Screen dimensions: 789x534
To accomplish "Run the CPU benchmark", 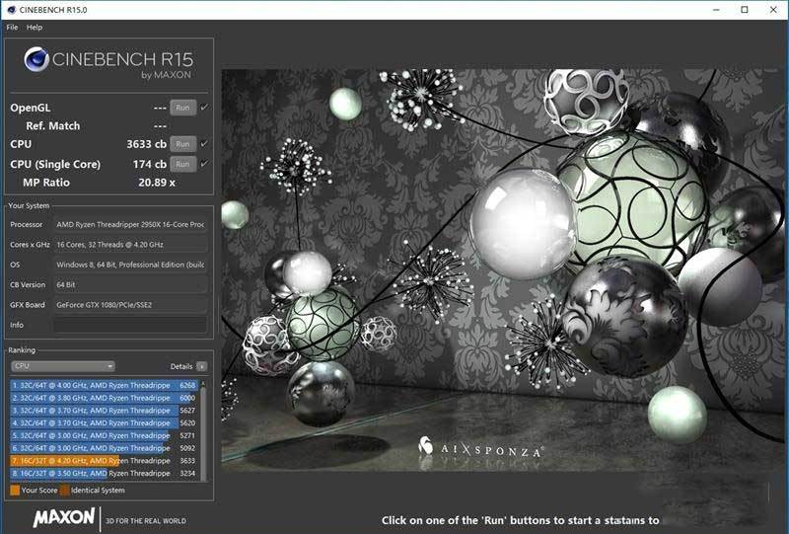I will (181, 144).
